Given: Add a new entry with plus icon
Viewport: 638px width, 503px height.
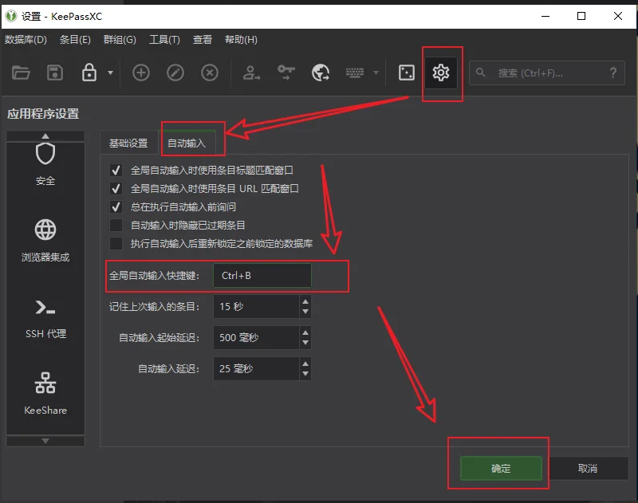Looking at the screenshot, I should (x=141, y=73).
